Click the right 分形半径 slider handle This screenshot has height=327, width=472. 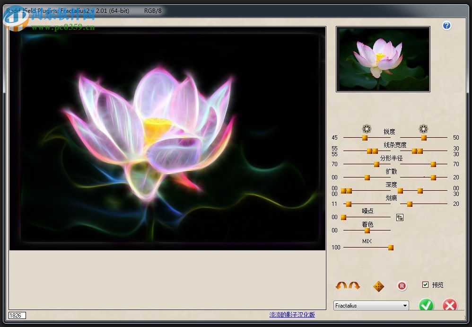click(x=434, y=164)
